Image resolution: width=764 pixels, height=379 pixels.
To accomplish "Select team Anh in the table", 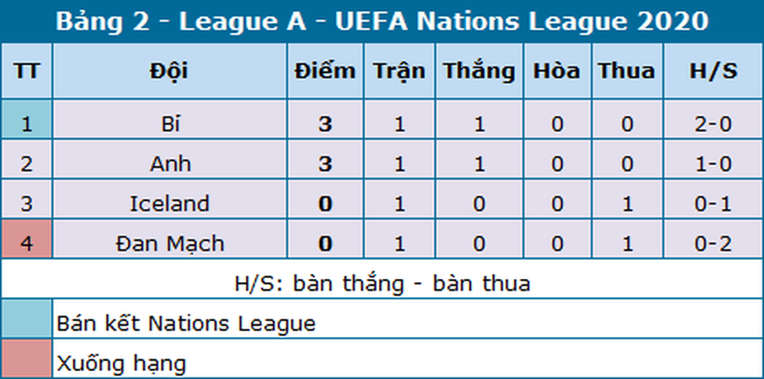I will click(x=168, y=164).
